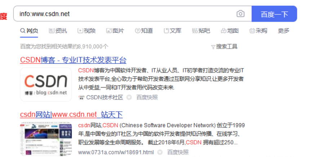Viewport: 310px width, 157px height.
Task: Click the camera image search icon
Action: click(240, 14)
